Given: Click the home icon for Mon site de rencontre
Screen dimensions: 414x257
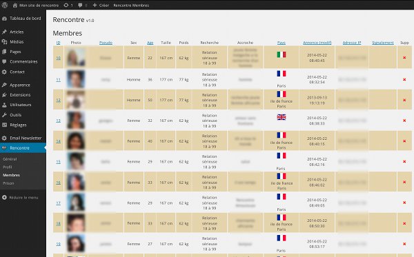Looking at the screenshot, I should click(x=15, y=6).
